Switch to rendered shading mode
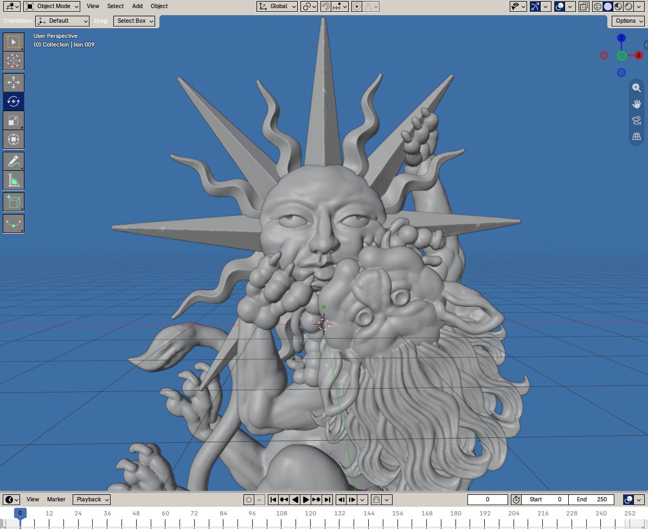This screenshot has height=529, width=648. pyautogui.click(x=628, y=6)
